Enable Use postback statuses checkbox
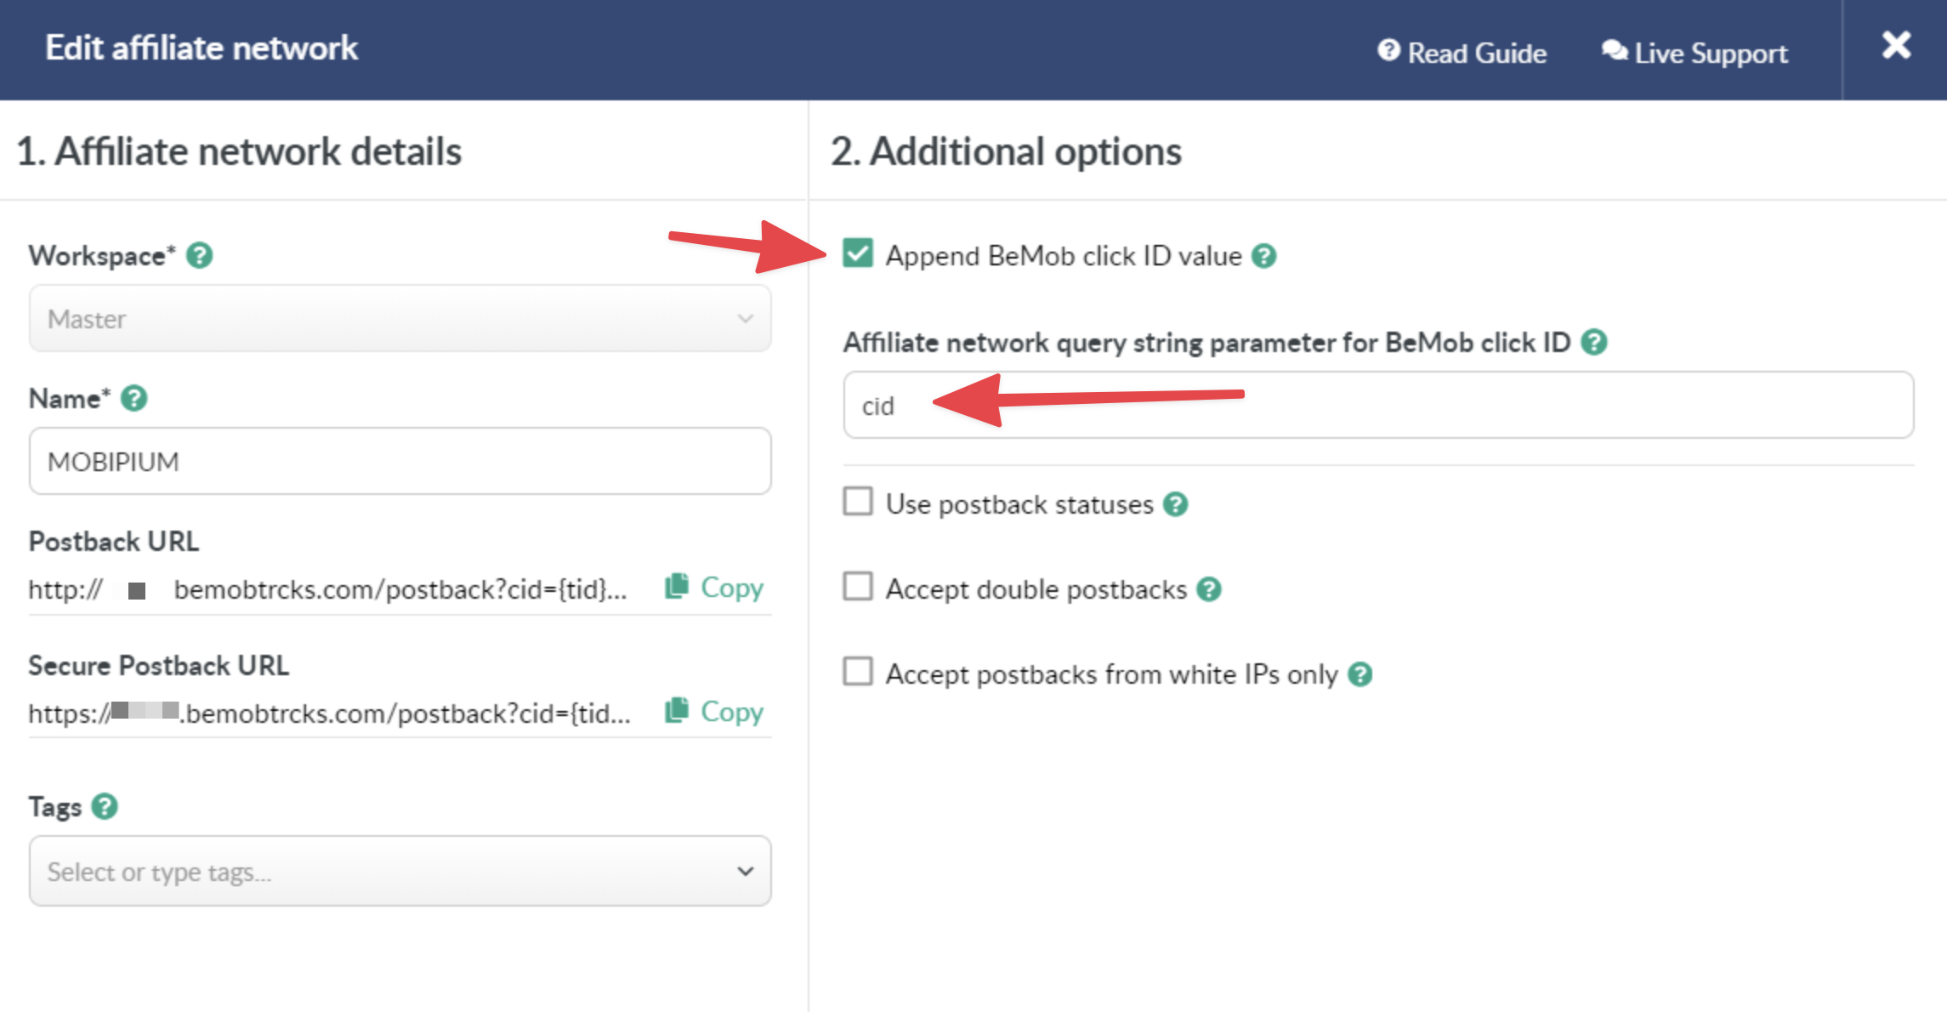 [x=858, y=502]
